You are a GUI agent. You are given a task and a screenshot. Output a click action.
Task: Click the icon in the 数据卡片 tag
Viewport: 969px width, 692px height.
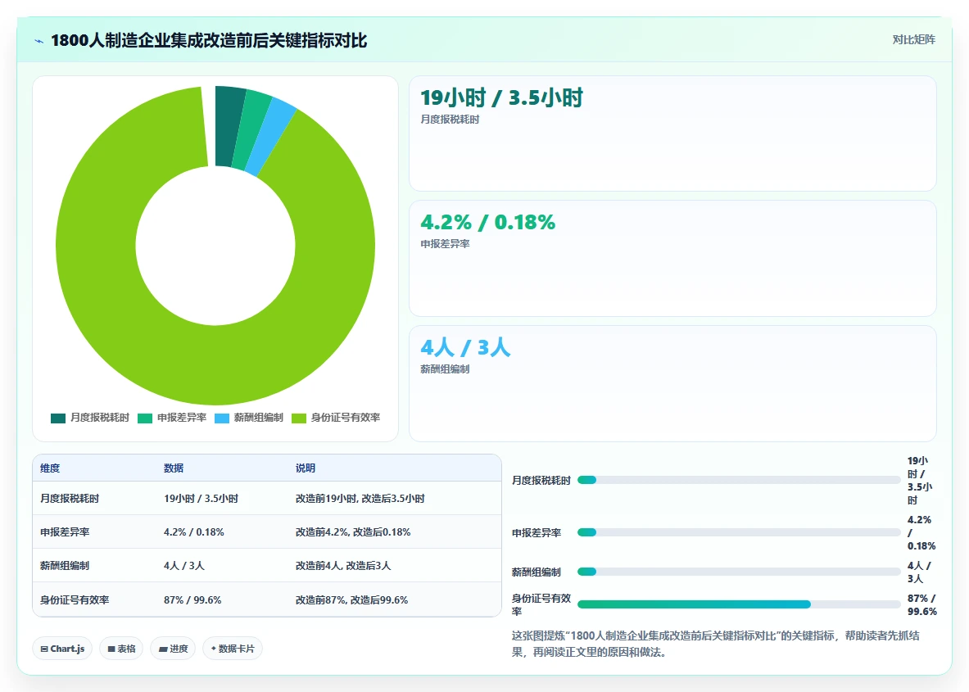point(214,649)
